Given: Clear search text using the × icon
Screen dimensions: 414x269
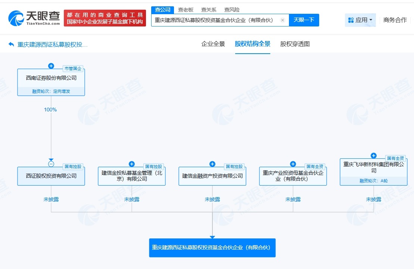Looking at the screenshot, I should (283, 20).
